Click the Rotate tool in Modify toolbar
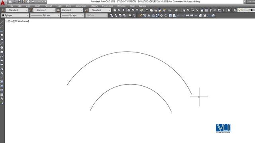This screenshot has width=255, height=143. click(166, 15)
